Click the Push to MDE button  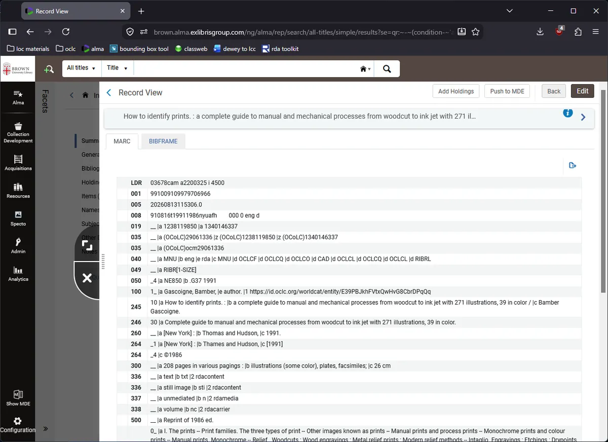click(507, 91)
